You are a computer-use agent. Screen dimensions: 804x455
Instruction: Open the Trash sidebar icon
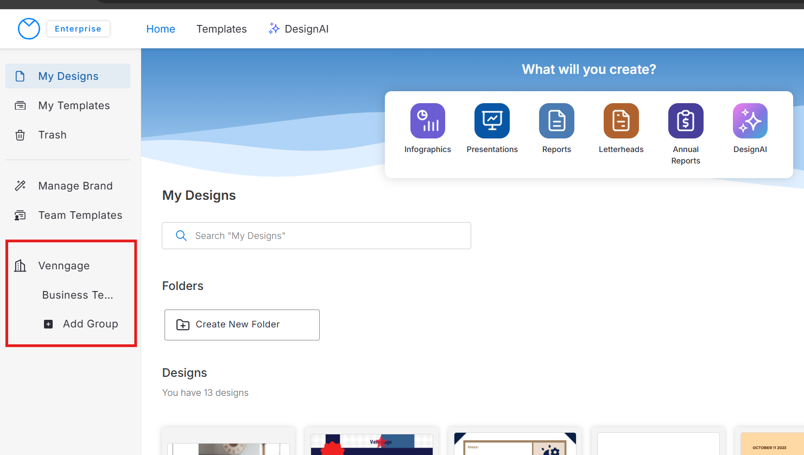(20, 135)
